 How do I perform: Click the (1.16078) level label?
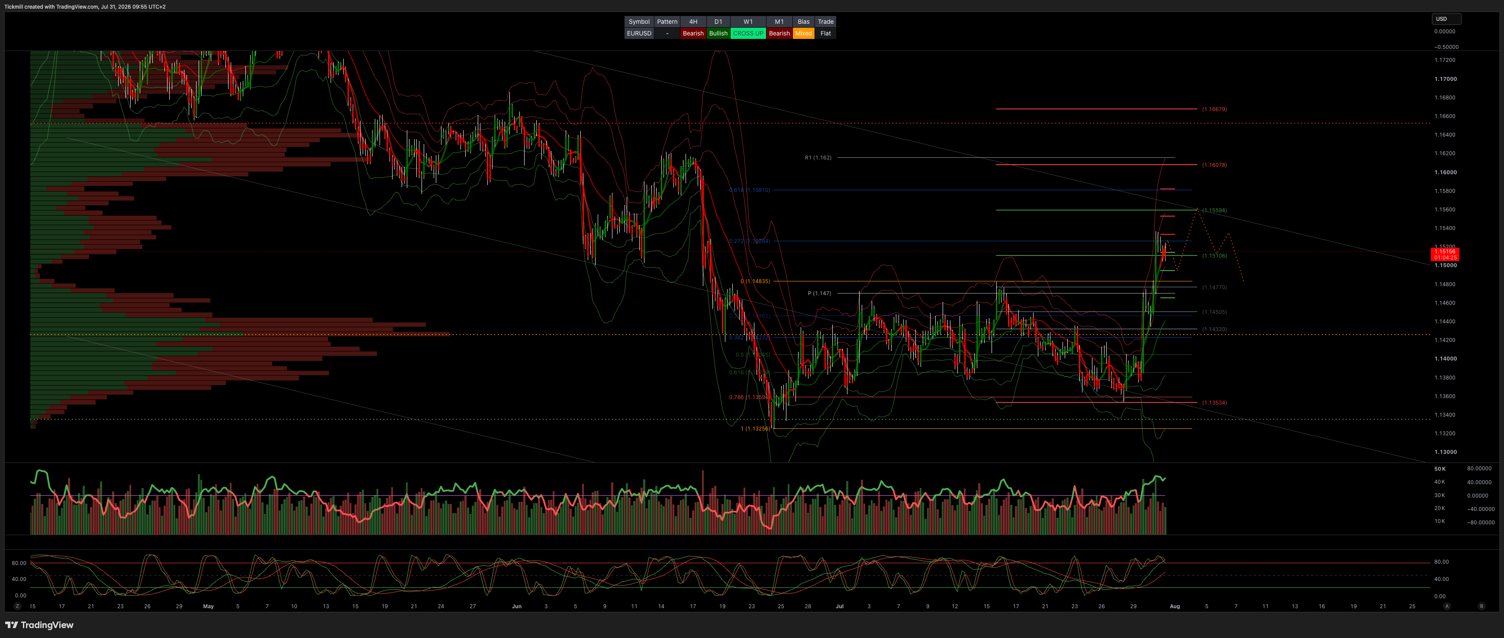point(1214,165)
